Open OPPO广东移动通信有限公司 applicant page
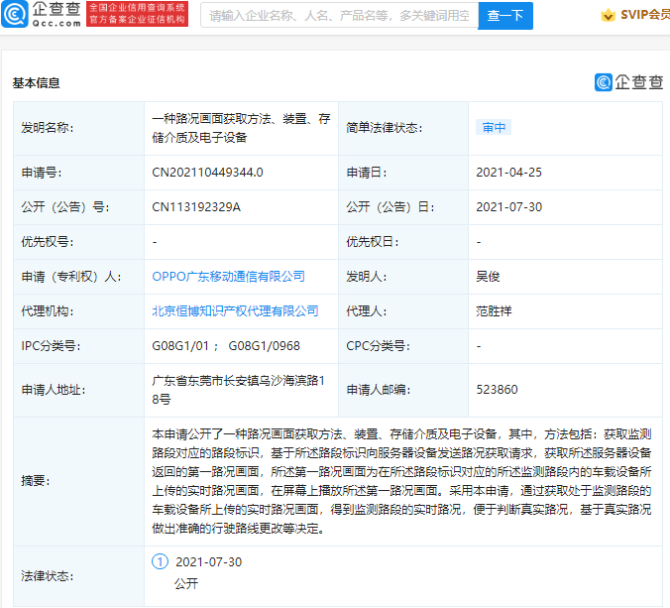 [228, 277]
